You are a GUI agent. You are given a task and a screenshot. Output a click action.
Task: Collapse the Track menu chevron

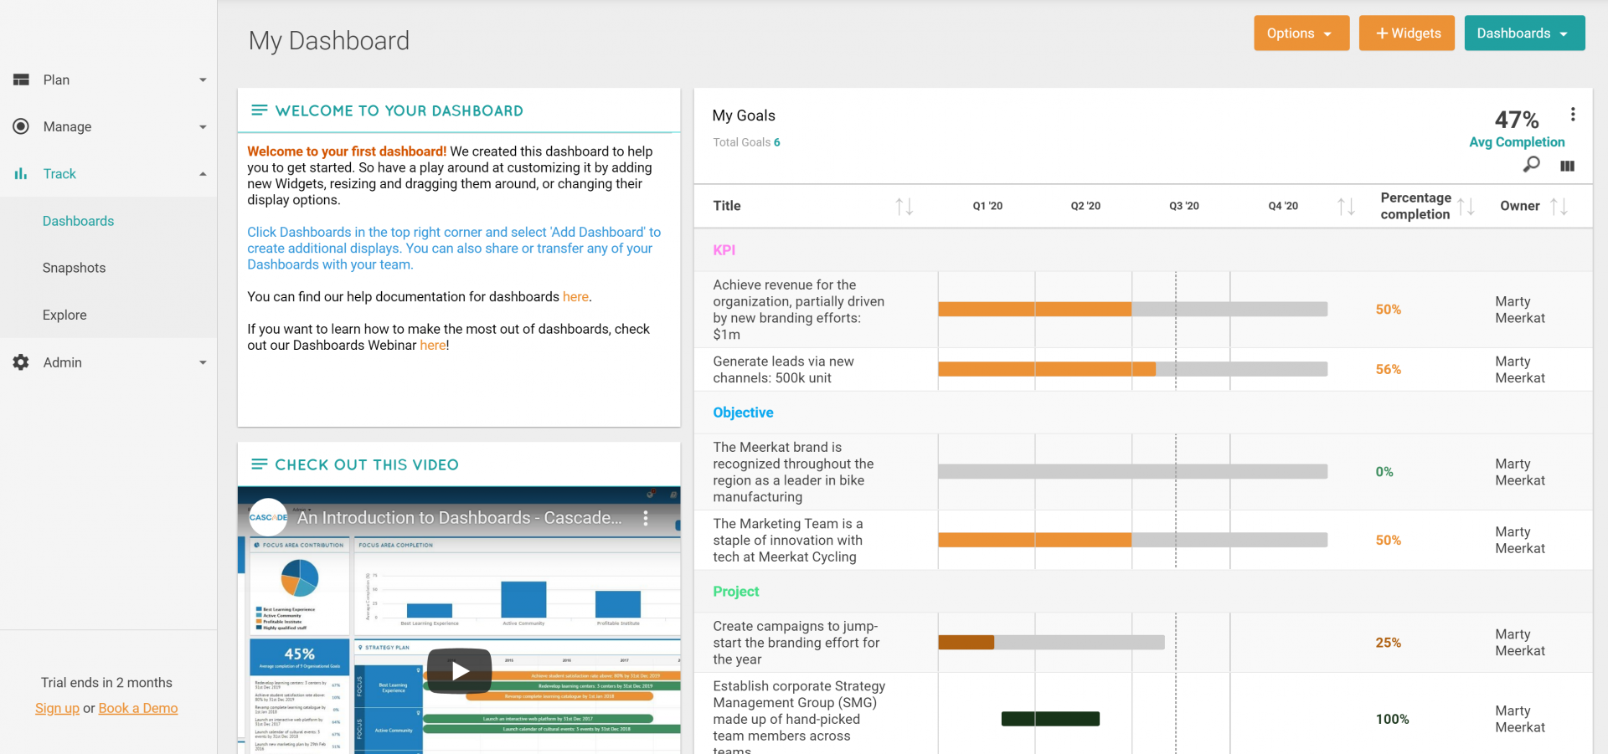point(203,174)
